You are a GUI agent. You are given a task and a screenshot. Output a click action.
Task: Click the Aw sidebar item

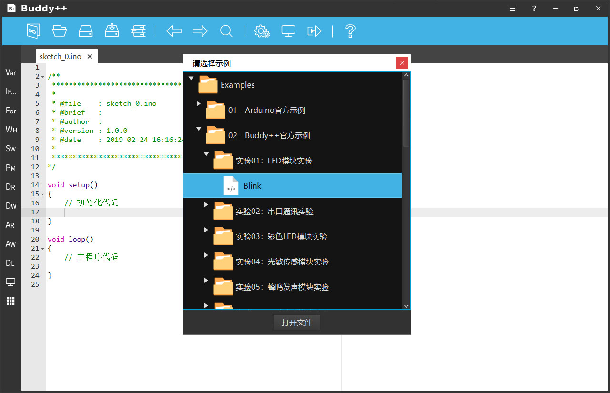(10, 244)
